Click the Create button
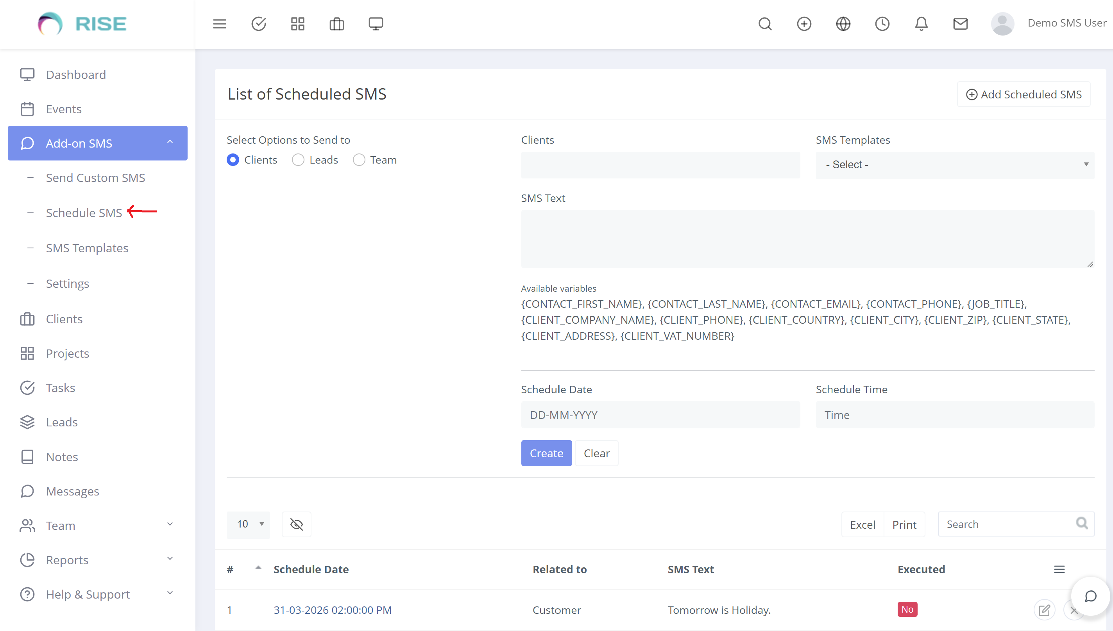Image resolution: width=1113 pixels, height=631 pixels. pyautogui.click(x=546, y=453)
